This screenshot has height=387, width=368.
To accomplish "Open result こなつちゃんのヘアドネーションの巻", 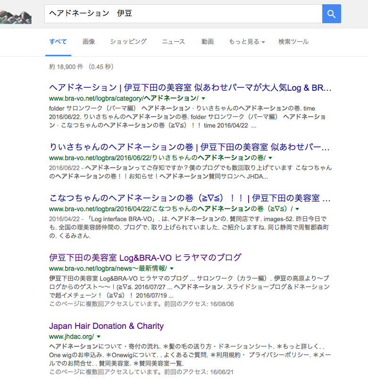I will coord(190,198).
